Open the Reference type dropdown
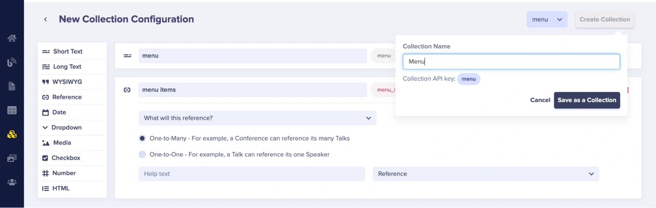The width and height of the screenshot is (656, 208). point(485,174)
